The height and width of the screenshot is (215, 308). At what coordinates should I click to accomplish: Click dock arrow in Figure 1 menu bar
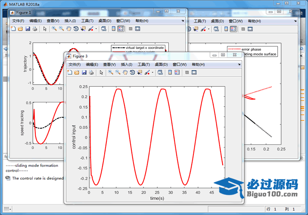(183, 21)
